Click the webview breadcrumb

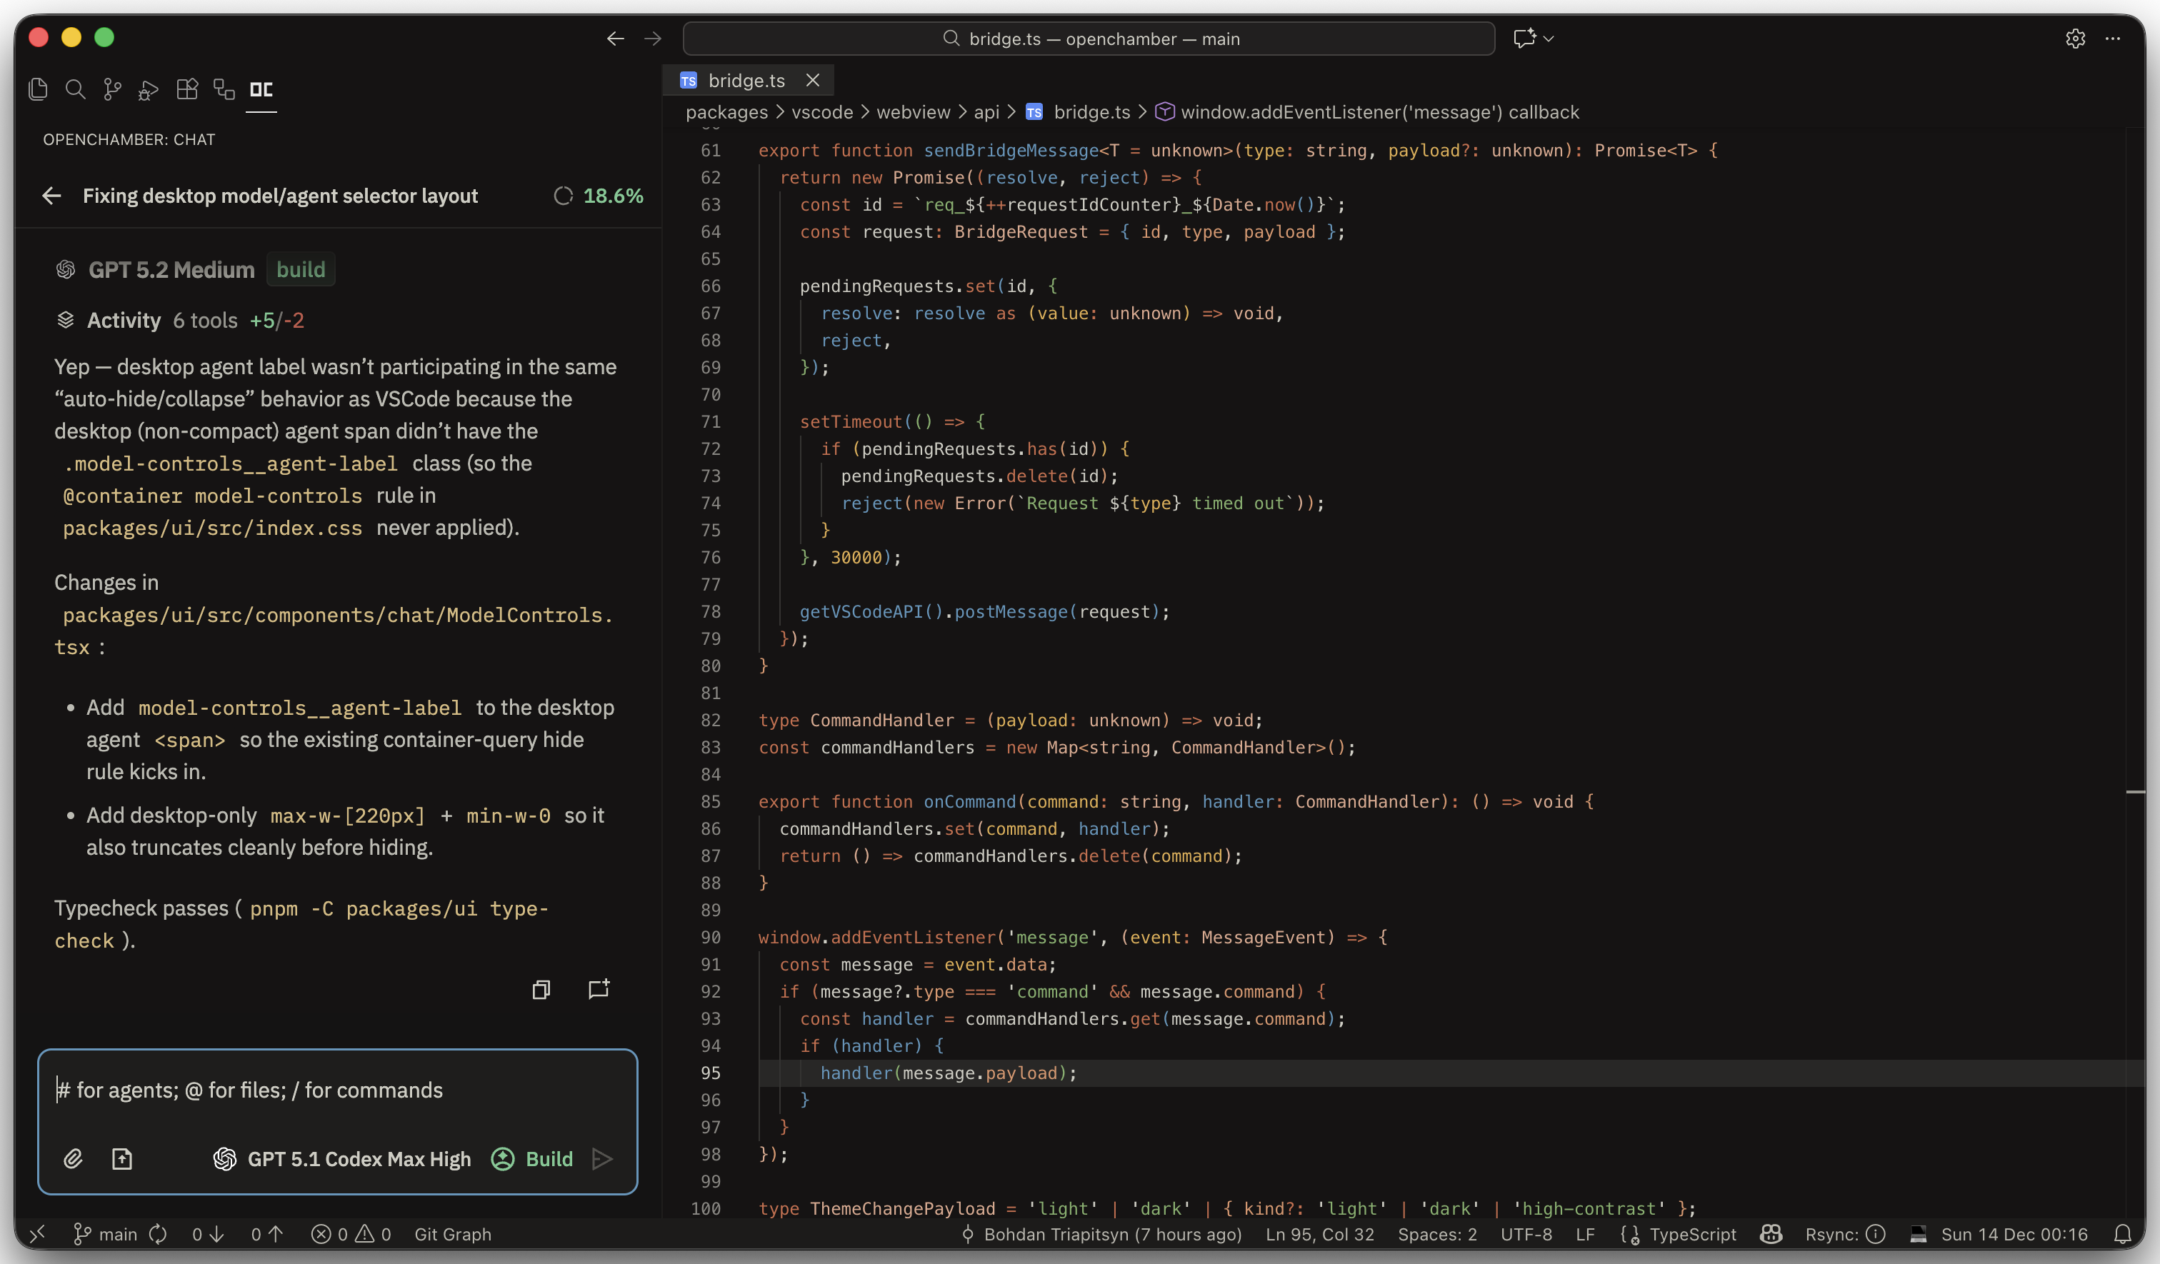(913, 112)
